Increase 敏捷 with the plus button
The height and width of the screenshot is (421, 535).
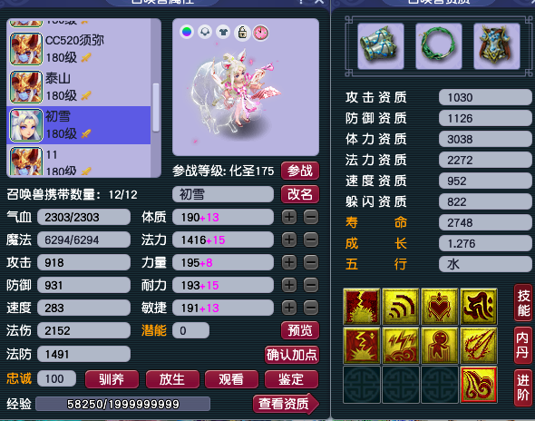pyautogui.click(x=289, y=308)
